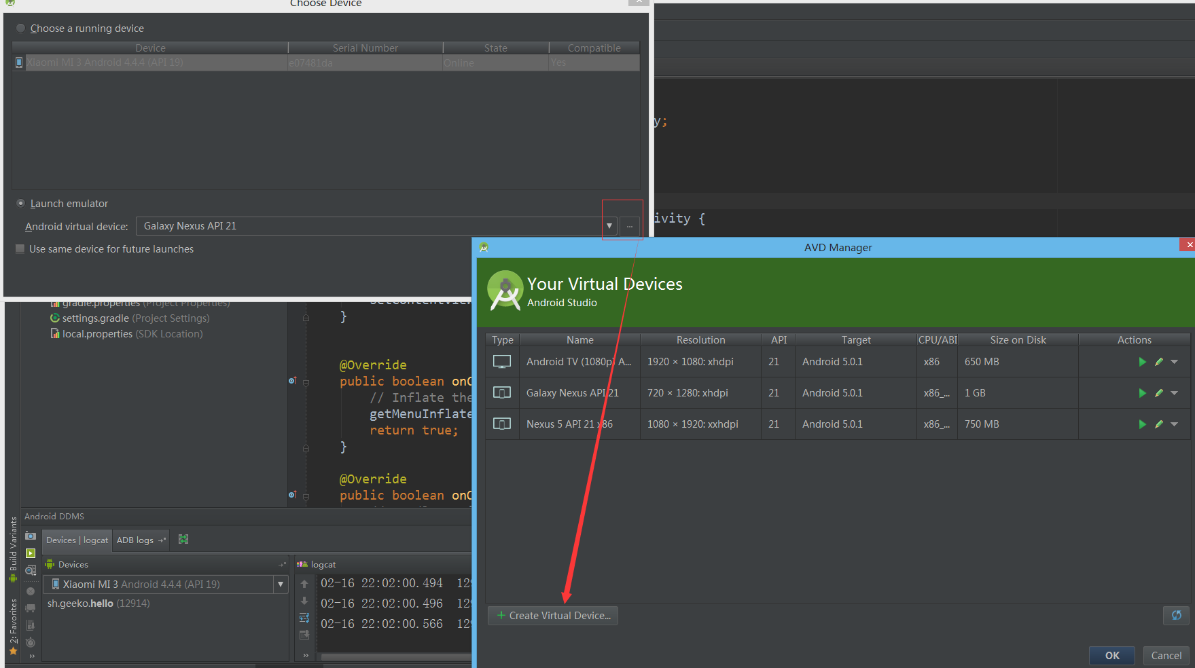The image size is (1195, 668).
Task: Click the Resolution column header
Action: pyautogui.click(x=700, y=340)
